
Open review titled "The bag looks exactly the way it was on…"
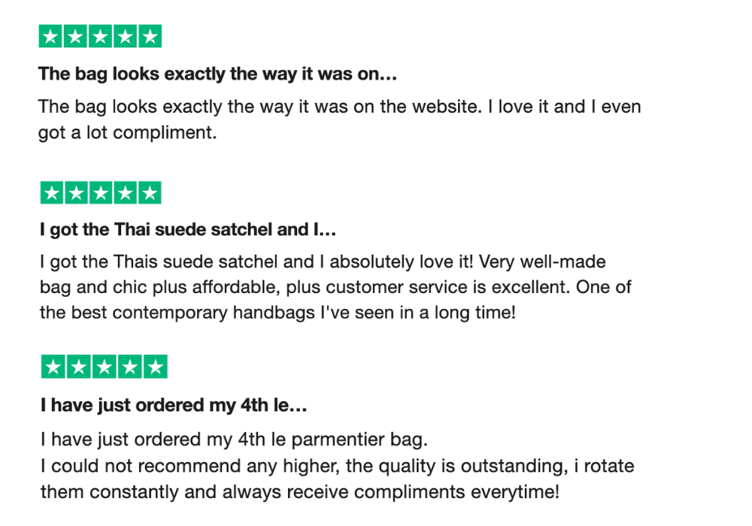217,74
